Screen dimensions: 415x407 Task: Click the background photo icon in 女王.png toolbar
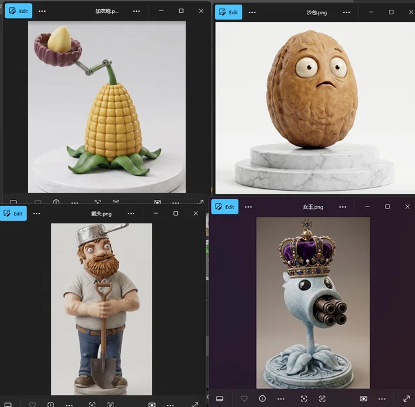point(364,399)
